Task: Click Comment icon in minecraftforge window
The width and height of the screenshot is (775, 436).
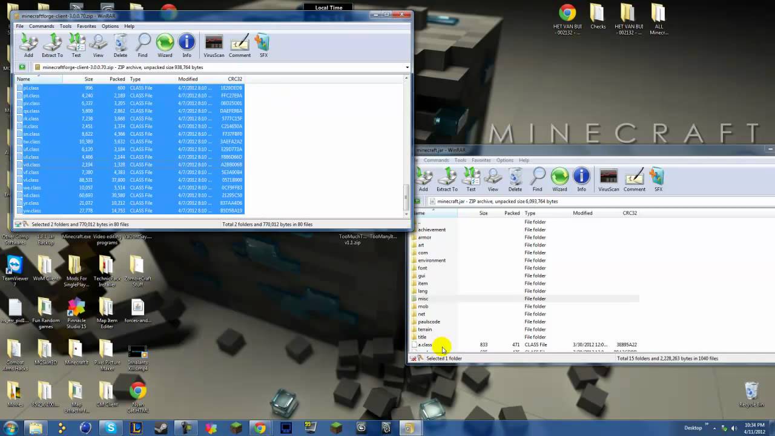Action: click(240, 45)
